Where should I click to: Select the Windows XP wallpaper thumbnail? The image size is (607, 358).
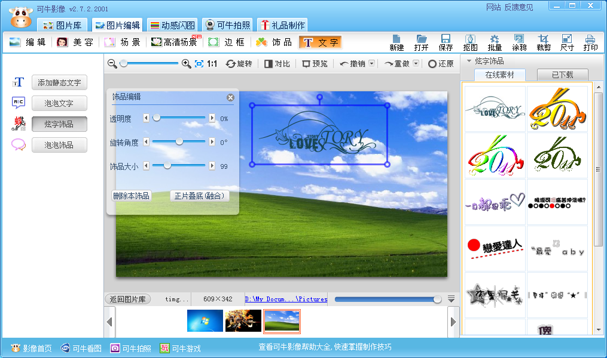pyautogui.click(x=282, y=321)
